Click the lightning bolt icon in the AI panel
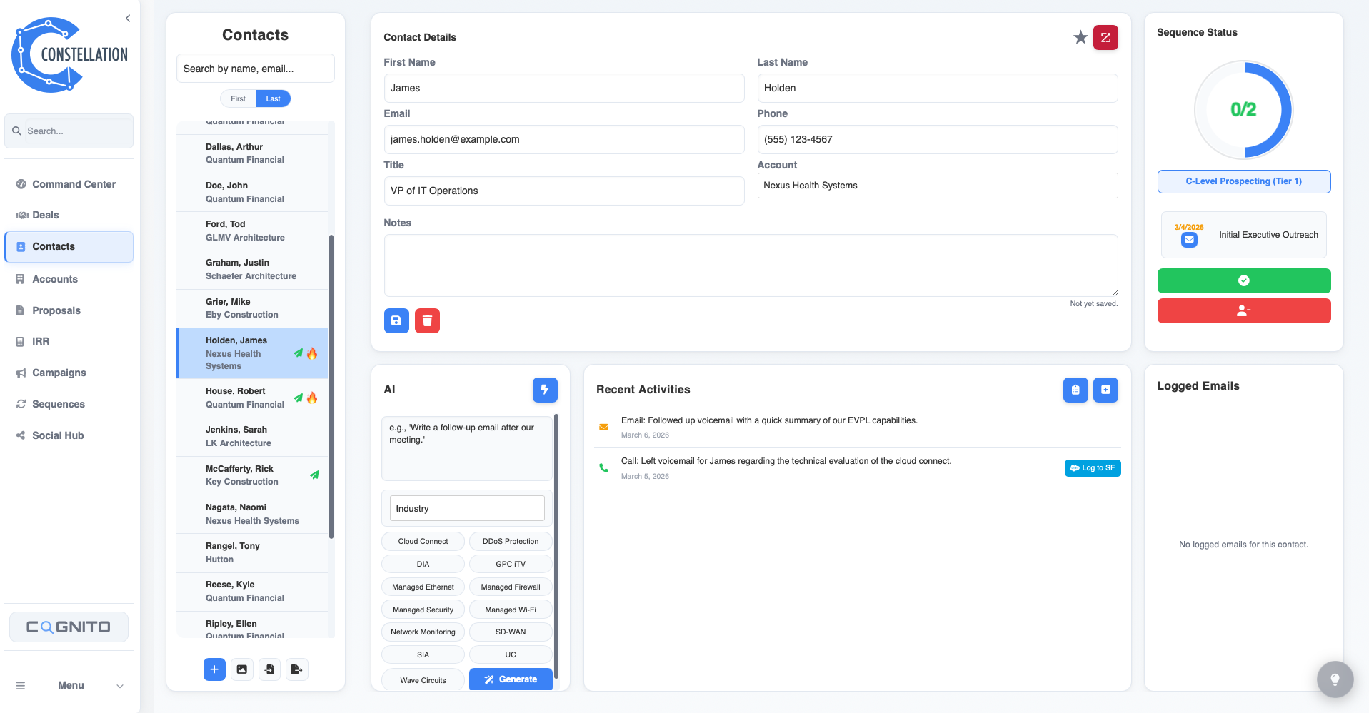1369x713 pixels. (x=545, y=390)
